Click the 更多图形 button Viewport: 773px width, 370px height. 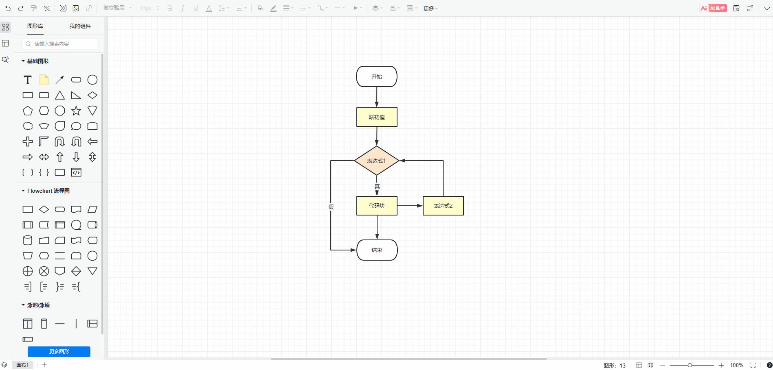tap(59, 352)
